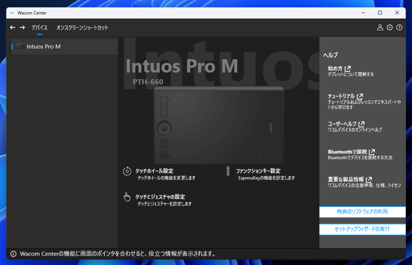
Task: Open ファンクションキー設定
Action: tap(258, 171)
